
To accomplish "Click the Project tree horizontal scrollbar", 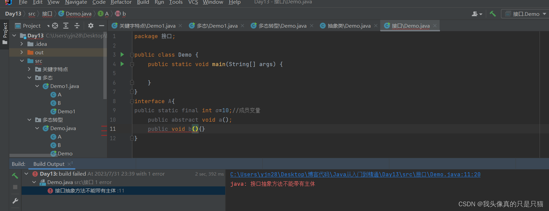I will coord(33,156).
